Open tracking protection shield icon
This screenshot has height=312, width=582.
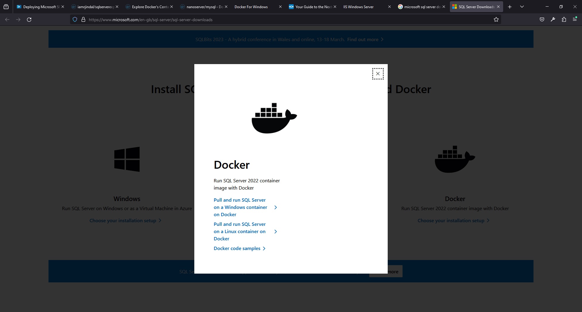point(75,20)
